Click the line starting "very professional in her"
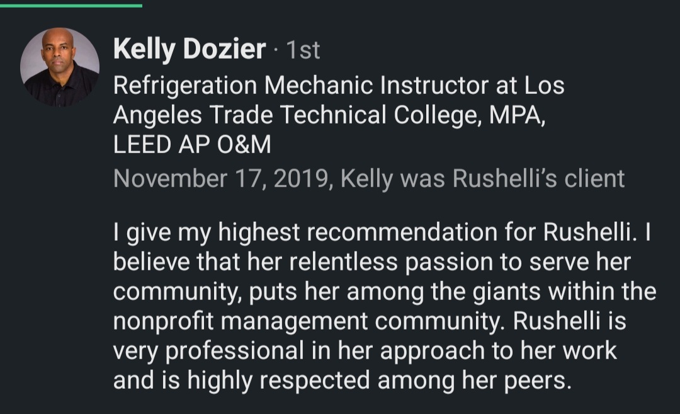The width and height of the screenshot is (680, 414). 365,350
